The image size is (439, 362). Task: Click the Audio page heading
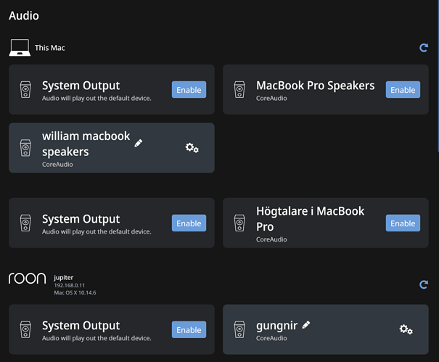[x=24, y=16]
